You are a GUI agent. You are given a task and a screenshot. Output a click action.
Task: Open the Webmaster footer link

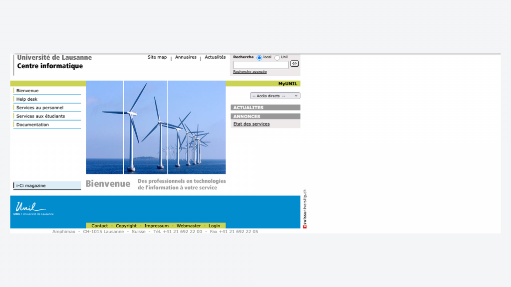point(189,226)
